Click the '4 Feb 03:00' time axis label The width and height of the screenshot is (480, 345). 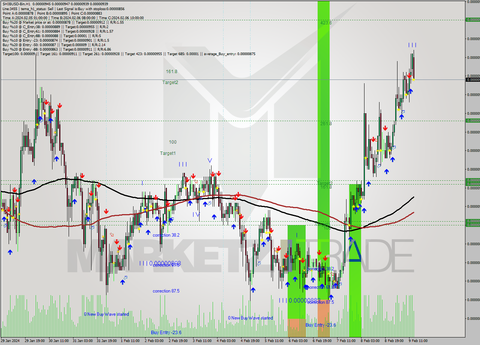click(x=226, y=341)
